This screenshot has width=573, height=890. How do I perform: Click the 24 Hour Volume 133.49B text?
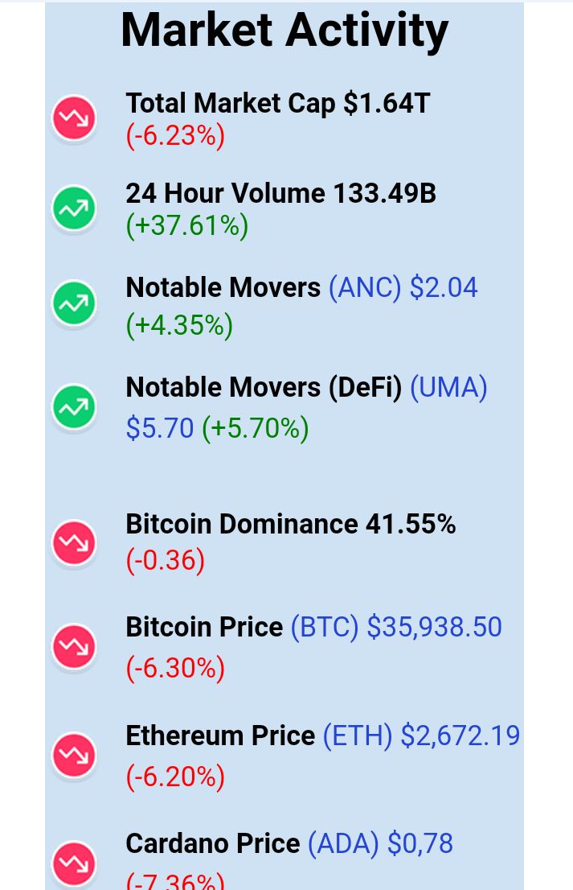tap(281, 193)
